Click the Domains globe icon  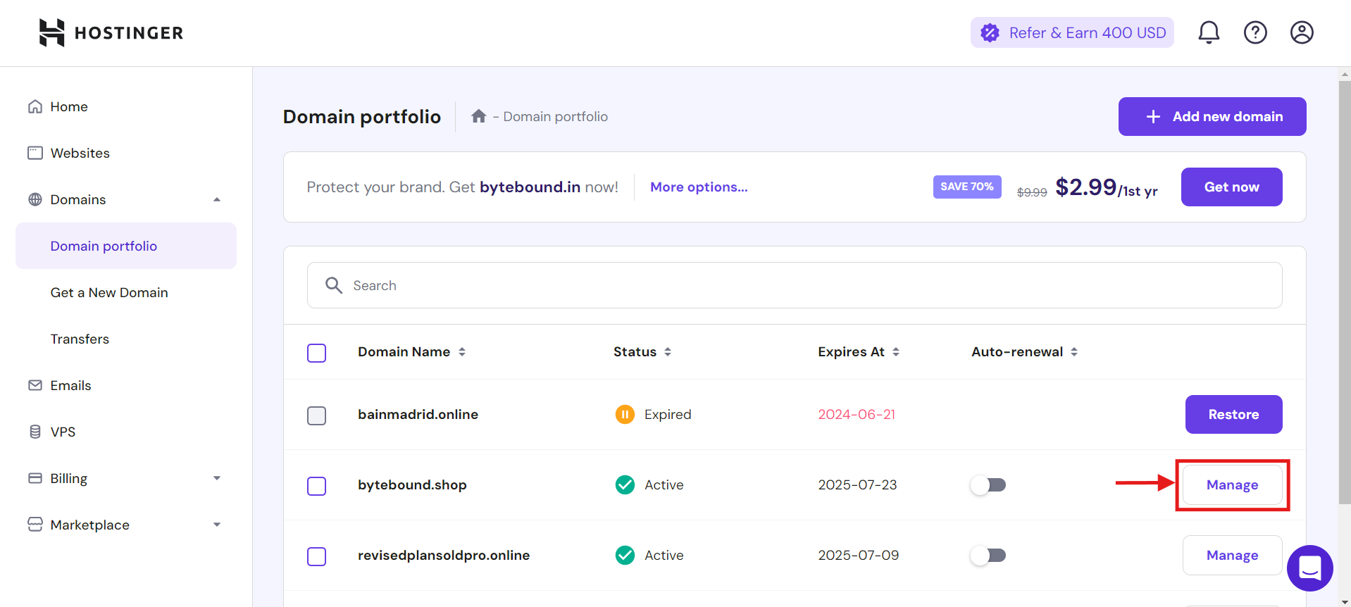[x=35, y=199]
